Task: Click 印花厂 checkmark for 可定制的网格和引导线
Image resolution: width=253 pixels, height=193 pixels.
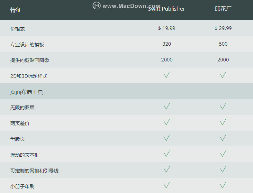Action: click(223, 170)
